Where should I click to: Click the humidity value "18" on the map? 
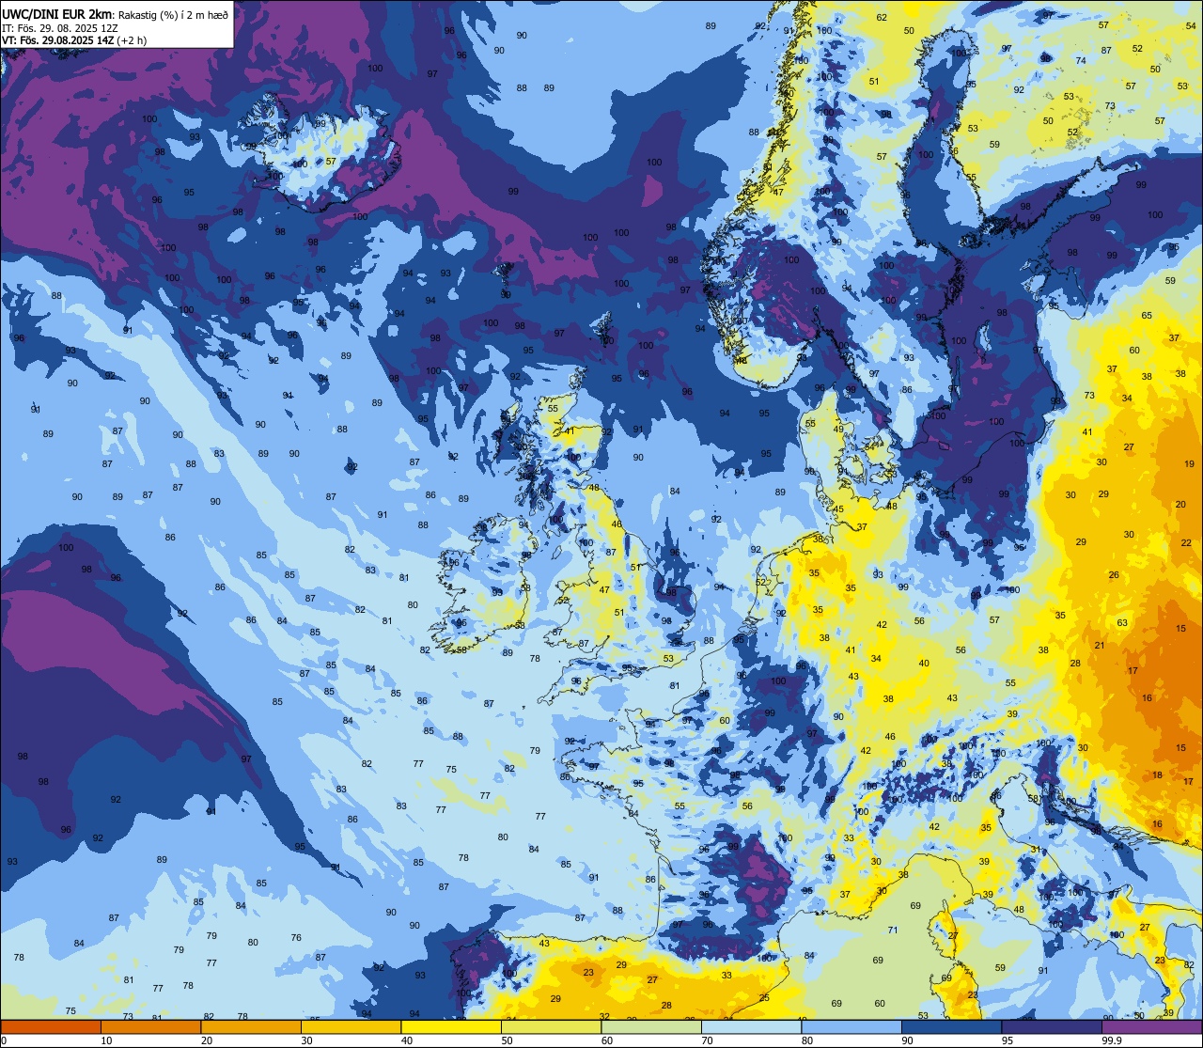[x=1158, y=776]
